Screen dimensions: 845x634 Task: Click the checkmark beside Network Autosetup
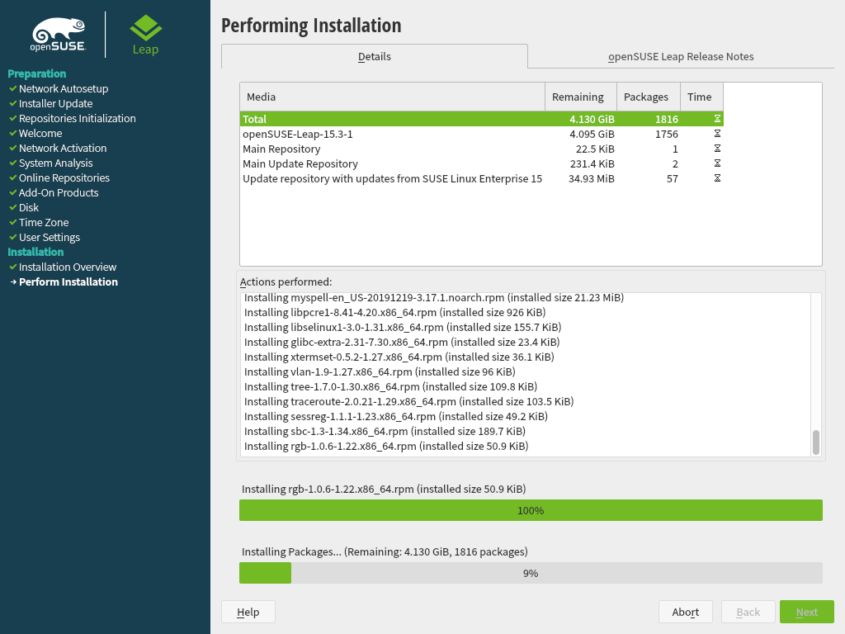click(x=13, y=88)
